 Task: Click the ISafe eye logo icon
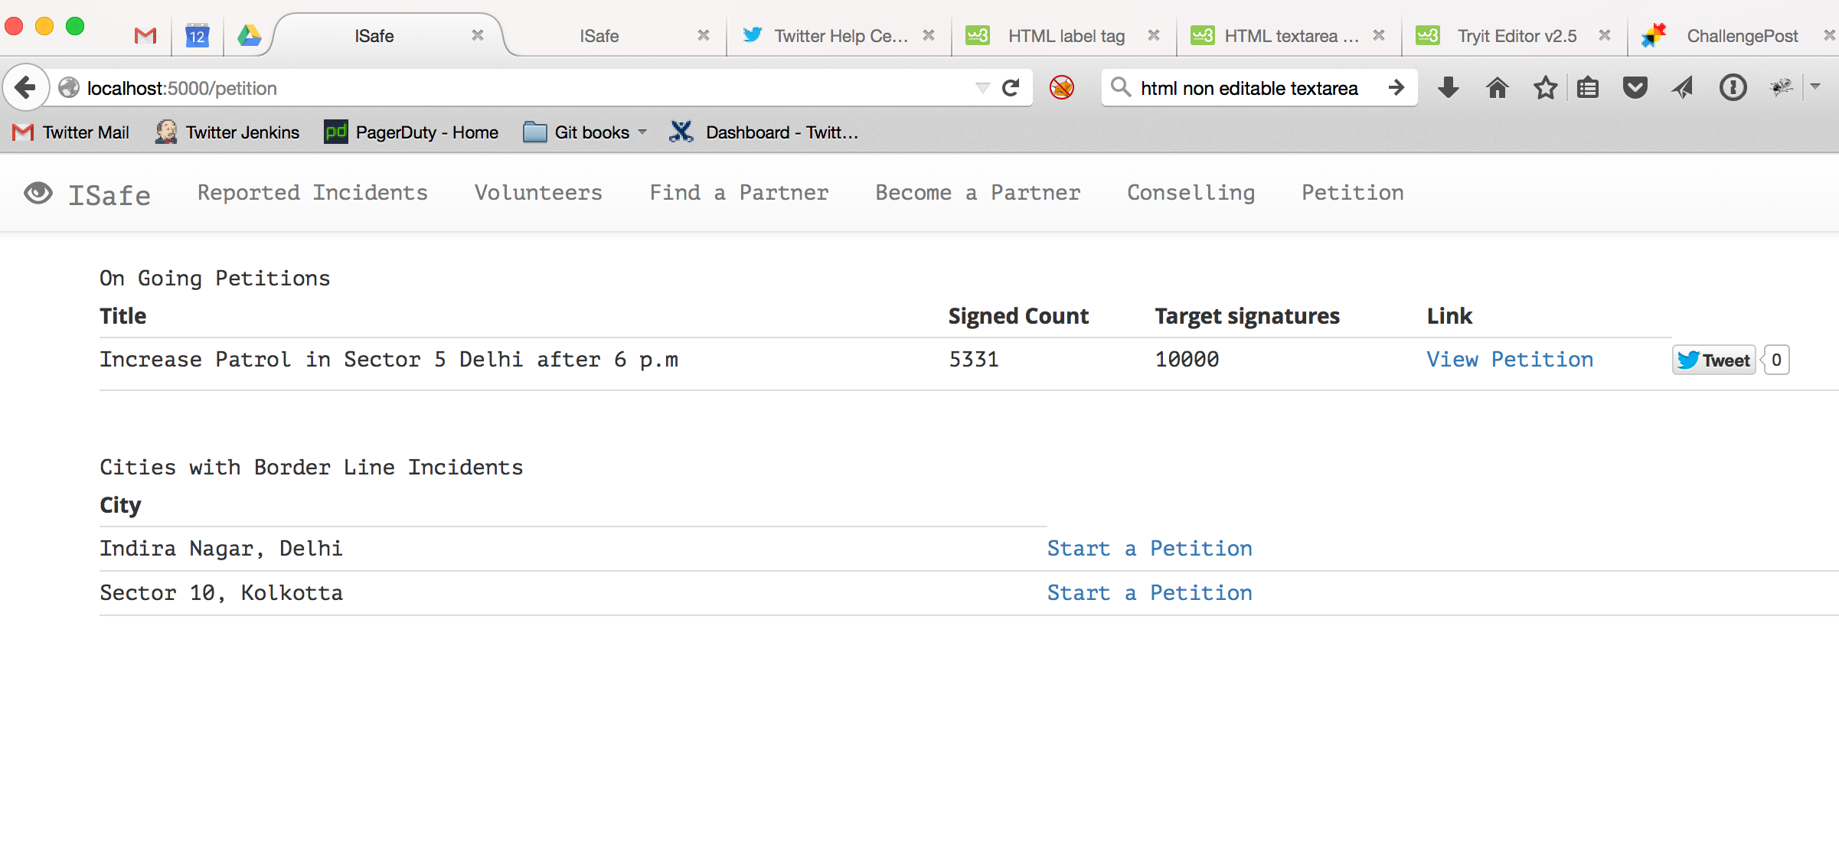coord(38,194)
